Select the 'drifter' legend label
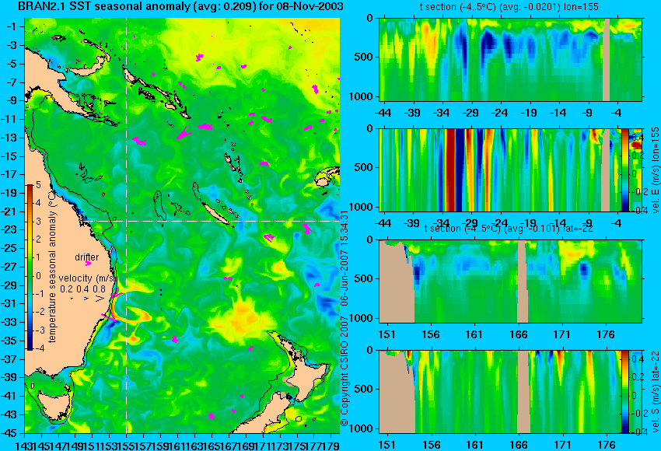Viewport: 661px width, 451px height. point(87,257)
